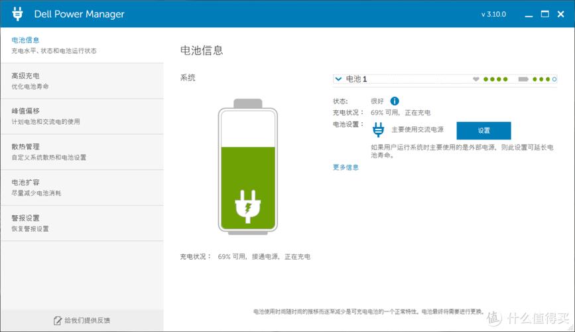Screen dimensions: 575x332
Task: Open the 散热管理 section
Action: 82,152
